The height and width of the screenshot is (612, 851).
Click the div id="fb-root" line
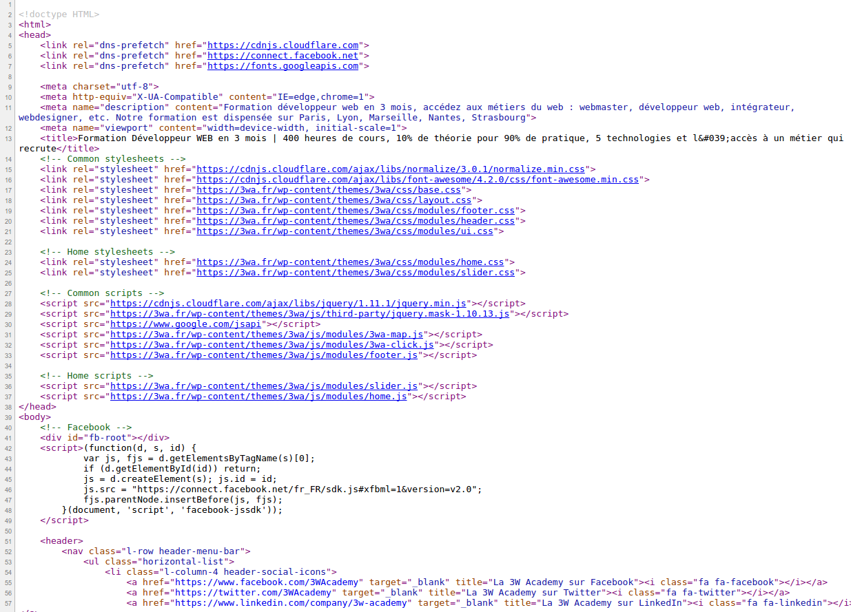point(104,437)
